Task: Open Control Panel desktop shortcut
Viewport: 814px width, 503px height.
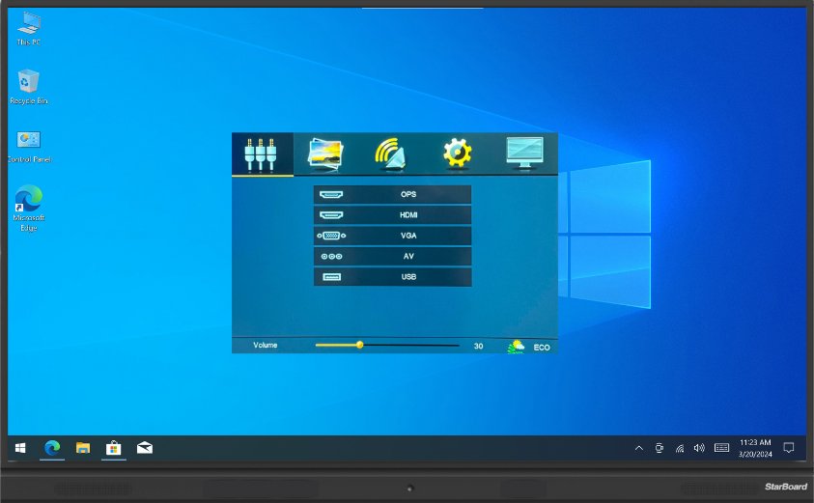Action: (x=29, y=145)
